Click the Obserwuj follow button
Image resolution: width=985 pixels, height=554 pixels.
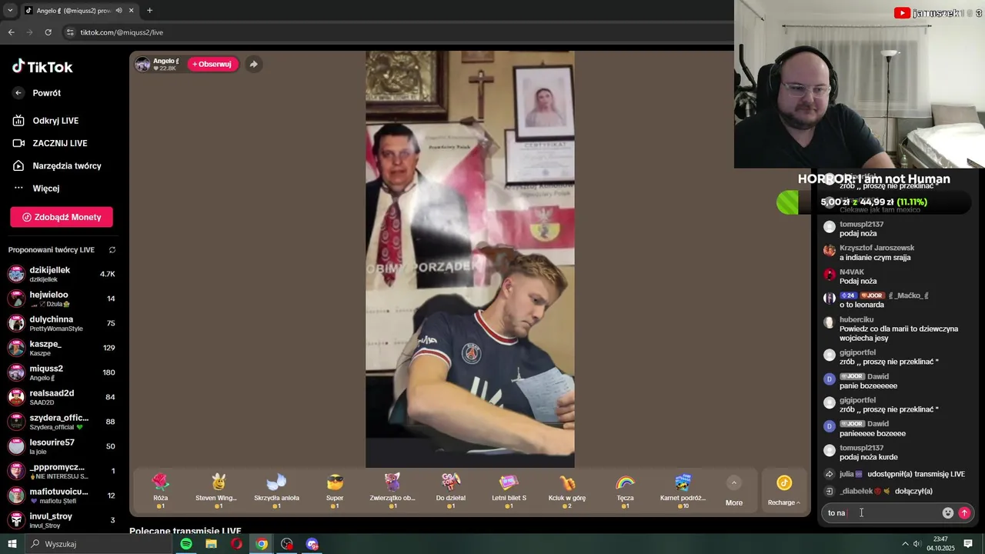[x=212, y=64]
